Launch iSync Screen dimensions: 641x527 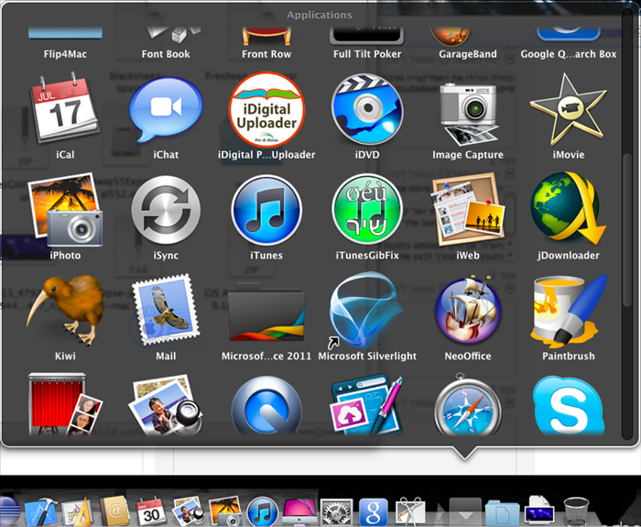click(166, 210)
